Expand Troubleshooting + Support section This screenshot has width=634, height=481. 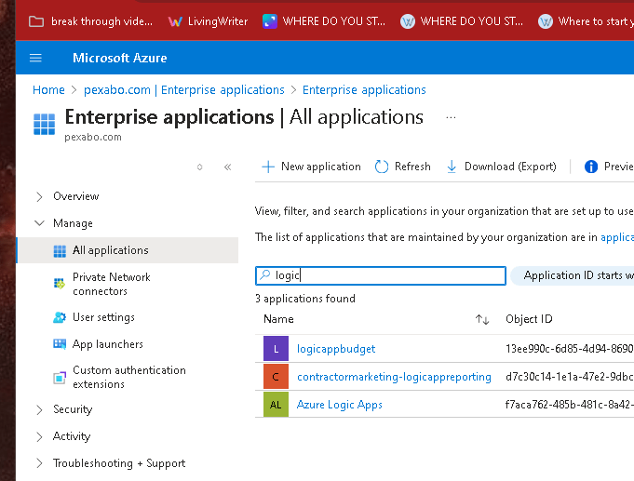point(39,463)
